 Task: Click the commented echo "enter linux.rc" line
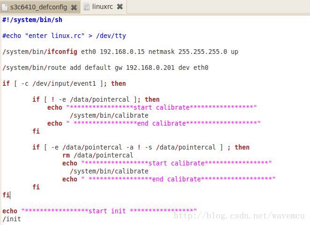64,36
